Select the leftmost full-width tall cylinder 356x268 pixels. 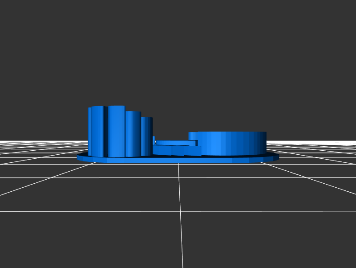point(98,132)
